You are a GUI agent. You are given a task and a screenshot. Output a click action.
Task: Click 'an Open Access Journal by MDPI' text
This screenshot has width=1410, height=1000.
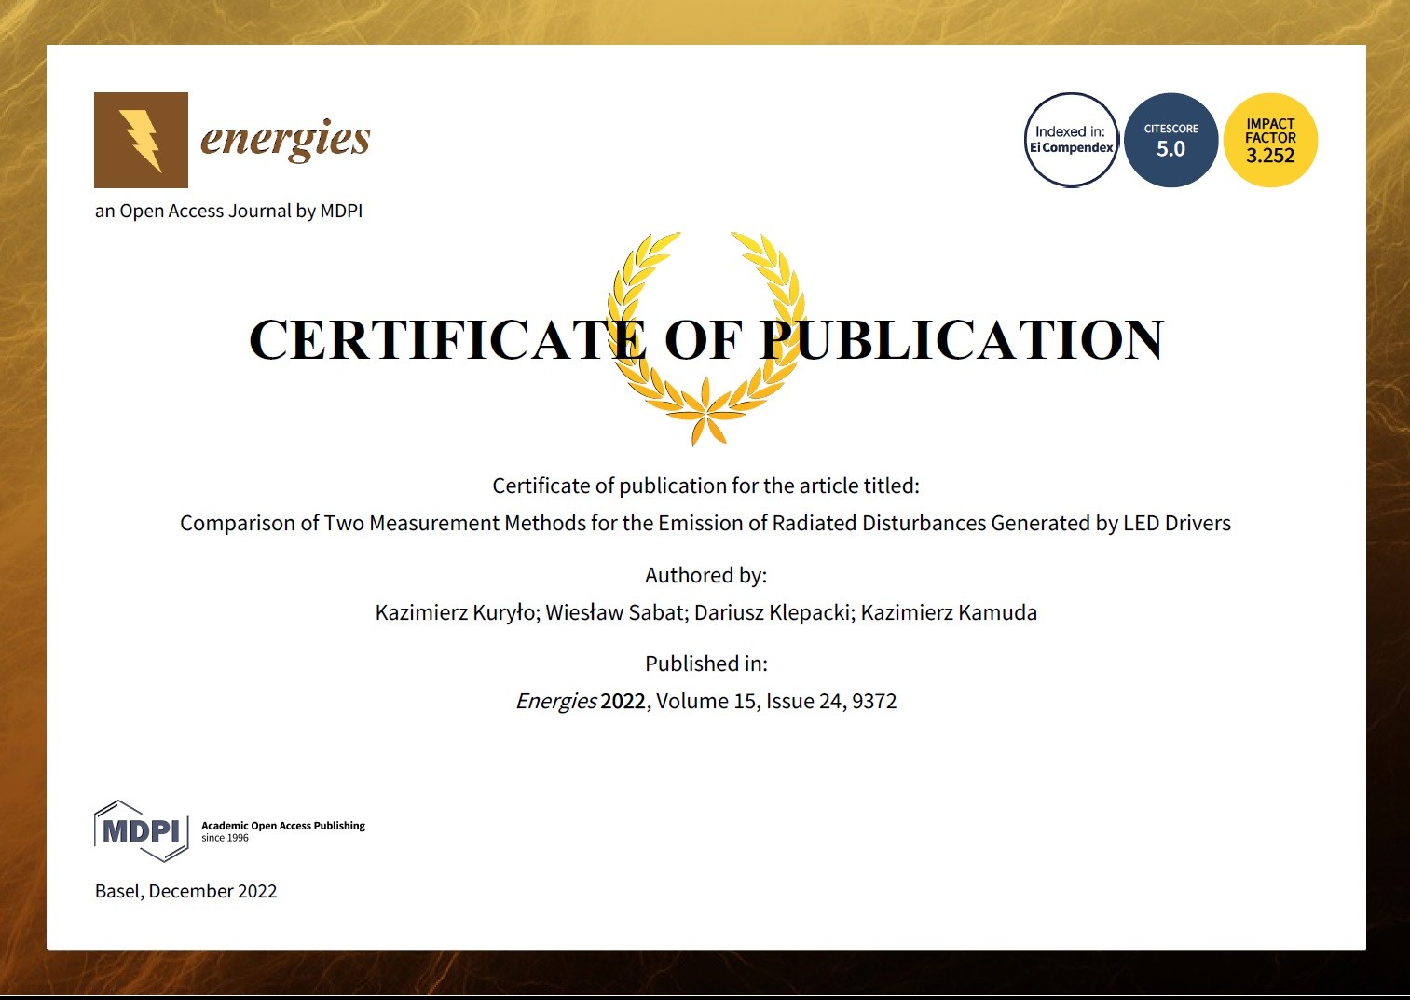point(228,211)
